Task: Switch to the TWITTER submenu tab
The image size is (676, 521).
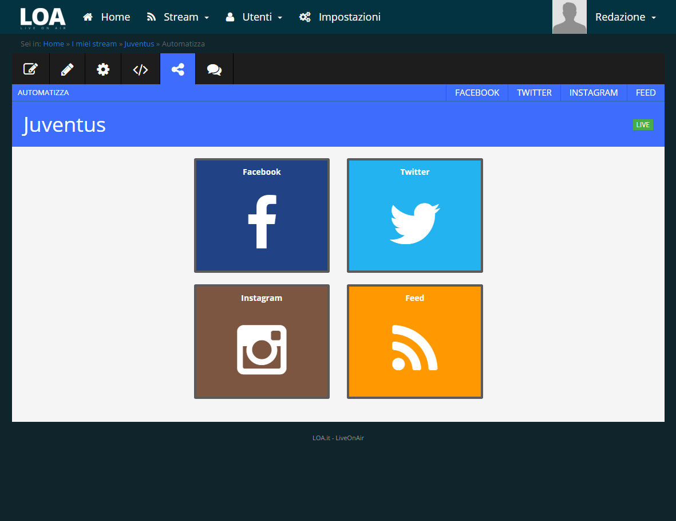Action: point(534,93)
